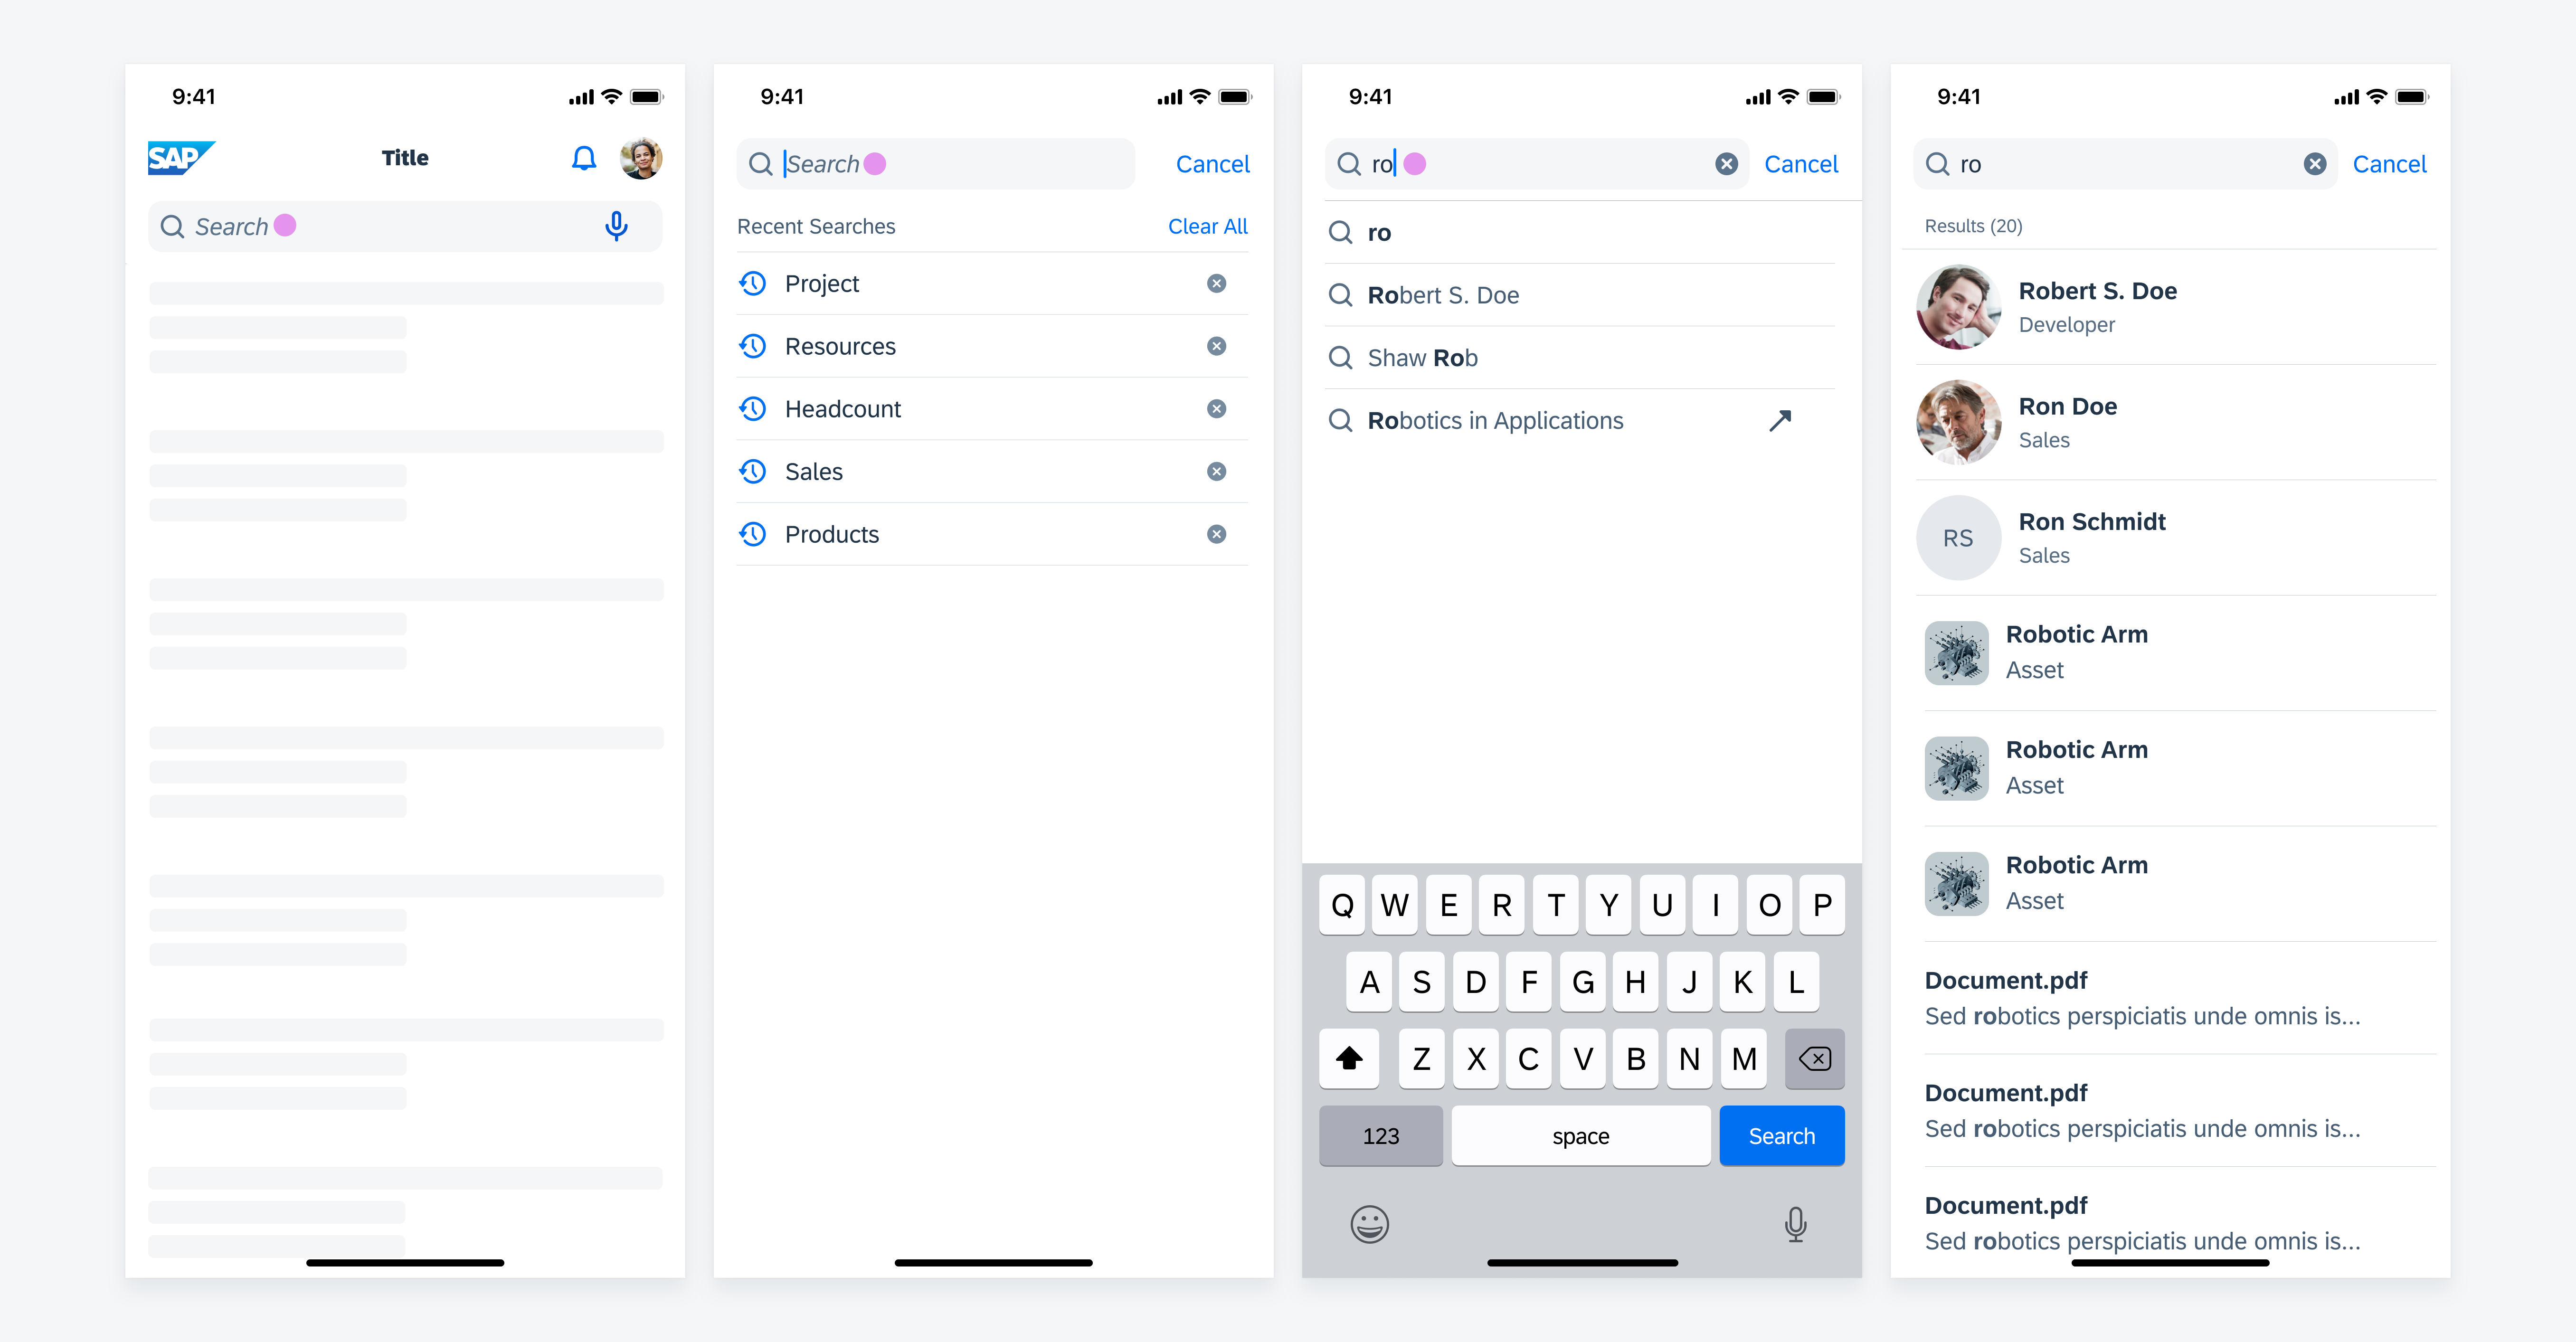Tap the recent search clock icon for Project

point(751,283)
